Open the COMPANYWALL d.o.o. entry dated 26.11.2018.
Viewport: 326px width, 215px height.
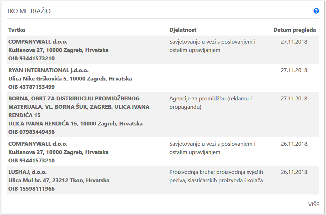pyautogui.click(x=38, y=144)
